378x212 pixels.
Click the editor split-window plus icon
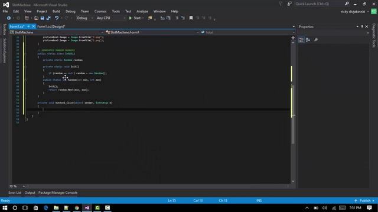[x=293, y=38]
